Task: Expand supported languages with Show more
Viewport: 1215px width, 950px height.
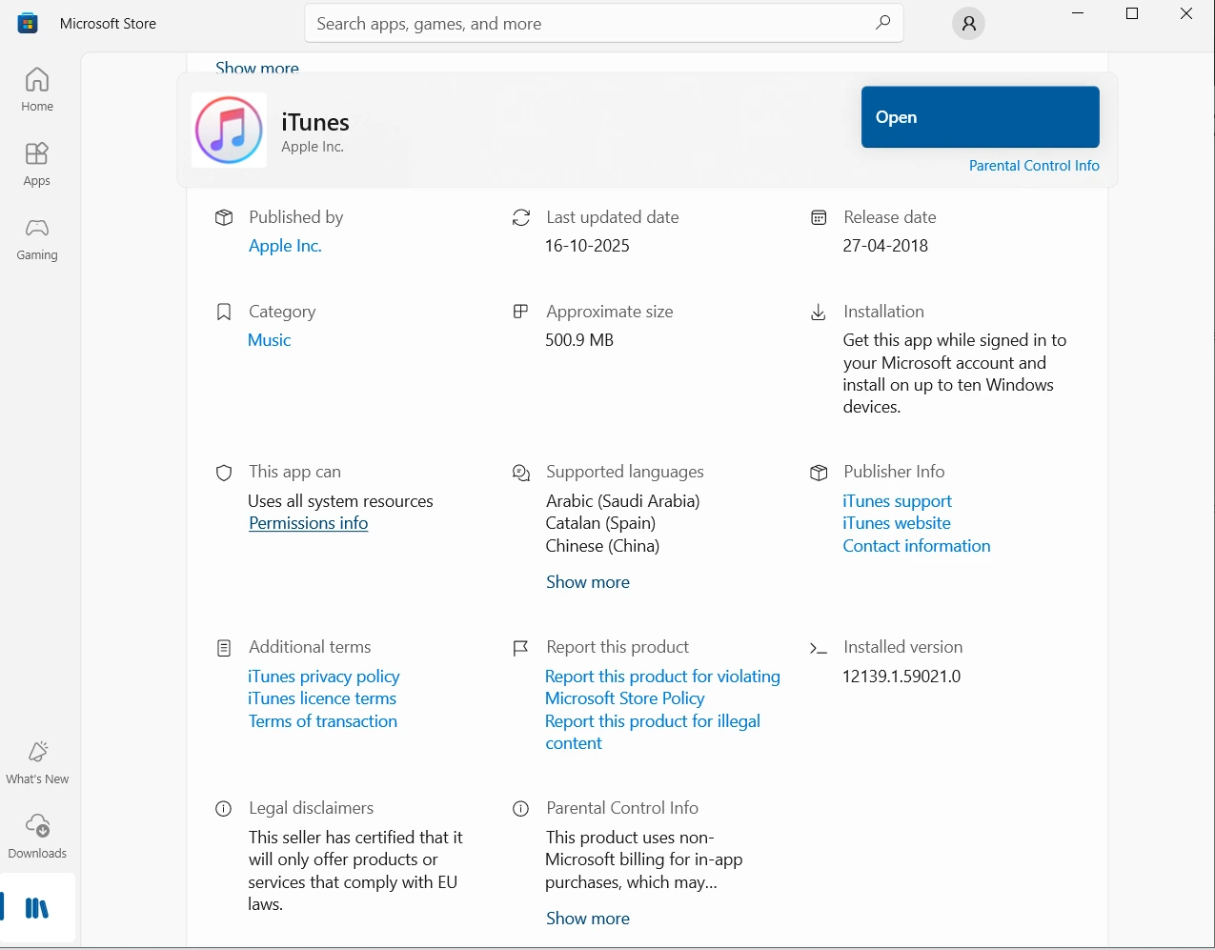Action: [x=587, y=581]
